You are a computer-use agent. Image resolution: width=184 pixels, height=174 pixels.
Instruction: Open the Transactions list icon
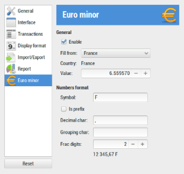(x=11, y=34)
